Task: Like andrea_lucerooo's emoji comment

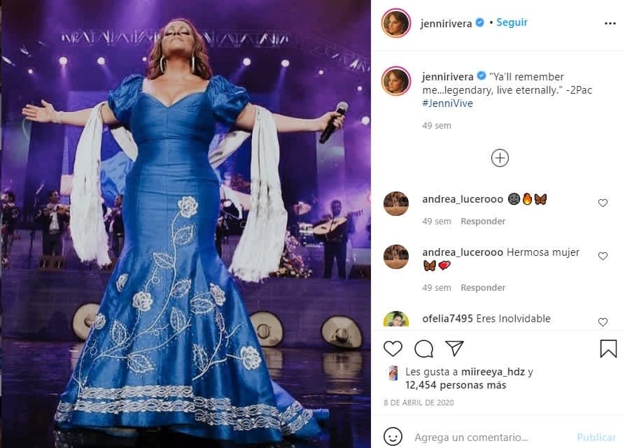Action: [603, 203]
